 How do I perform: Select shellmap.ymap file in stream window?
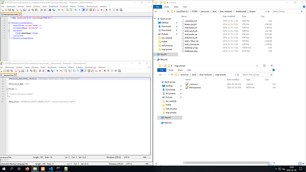pos(191,48)
